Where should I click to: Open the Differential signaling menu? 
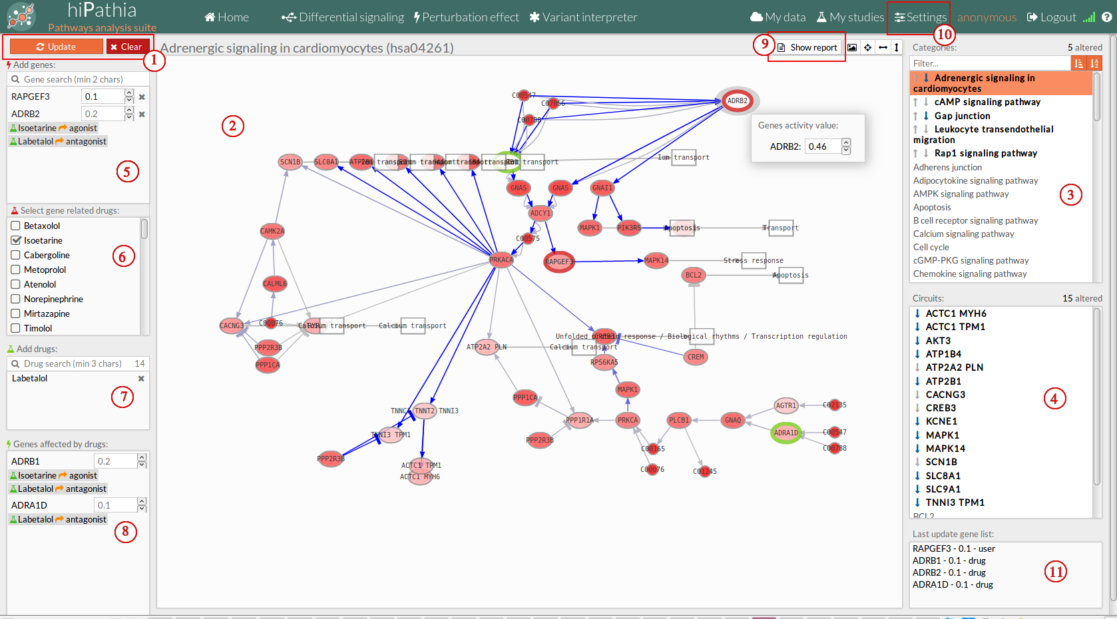pos(343,17)
